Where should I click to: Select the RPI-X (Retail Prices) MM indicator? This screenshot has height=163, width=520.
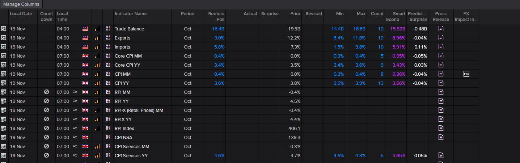tap(139, 110)
